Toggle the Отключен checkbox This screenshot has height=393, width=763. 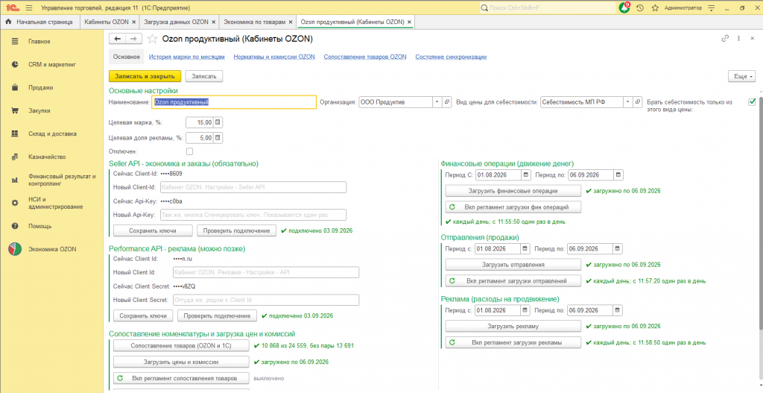click(x=190, y=151)
